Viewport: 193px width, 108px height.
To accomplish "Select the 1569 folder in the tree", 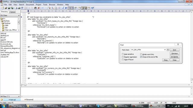I will [x=6, y=25].
